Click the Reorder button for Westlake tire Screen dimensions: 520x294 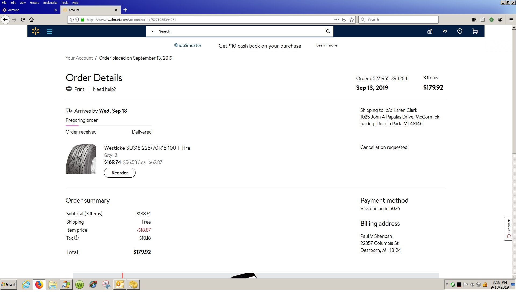pyautogui.click(x=120, y=173)
